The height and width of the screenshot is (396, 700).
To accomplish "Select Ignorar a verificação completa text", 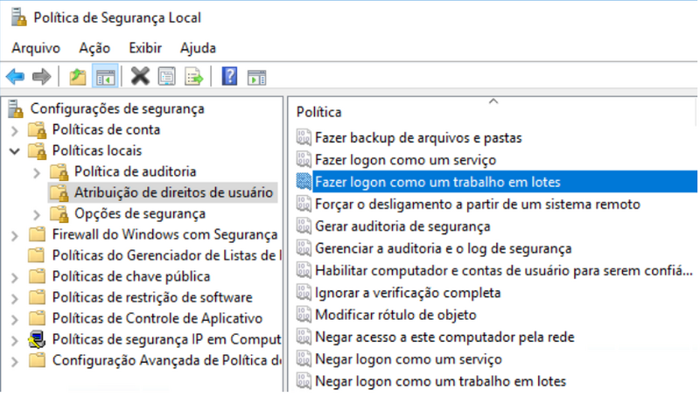I will (408, 293).
